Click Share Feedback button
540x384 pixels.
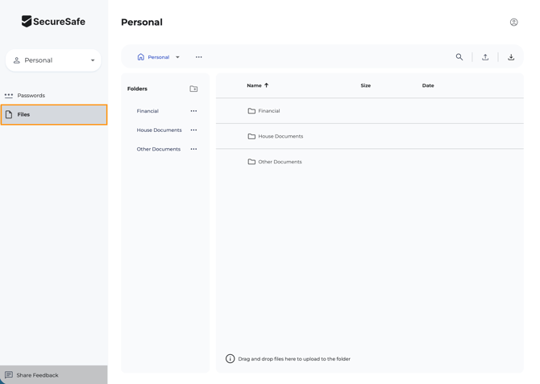click(37, 375)
